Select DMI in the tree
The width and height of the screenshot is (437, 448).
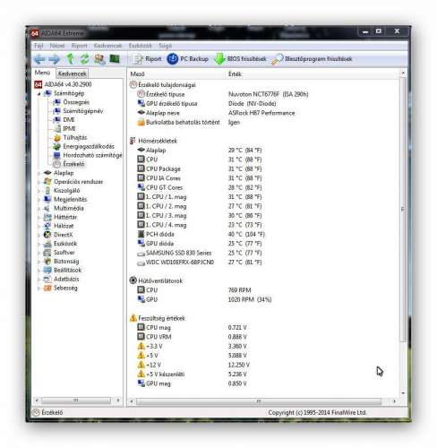click(69, 120)
